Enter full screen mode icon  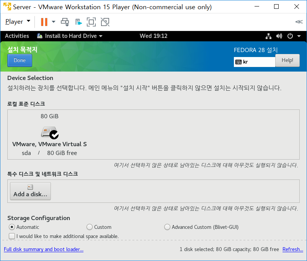click(91, 22)
